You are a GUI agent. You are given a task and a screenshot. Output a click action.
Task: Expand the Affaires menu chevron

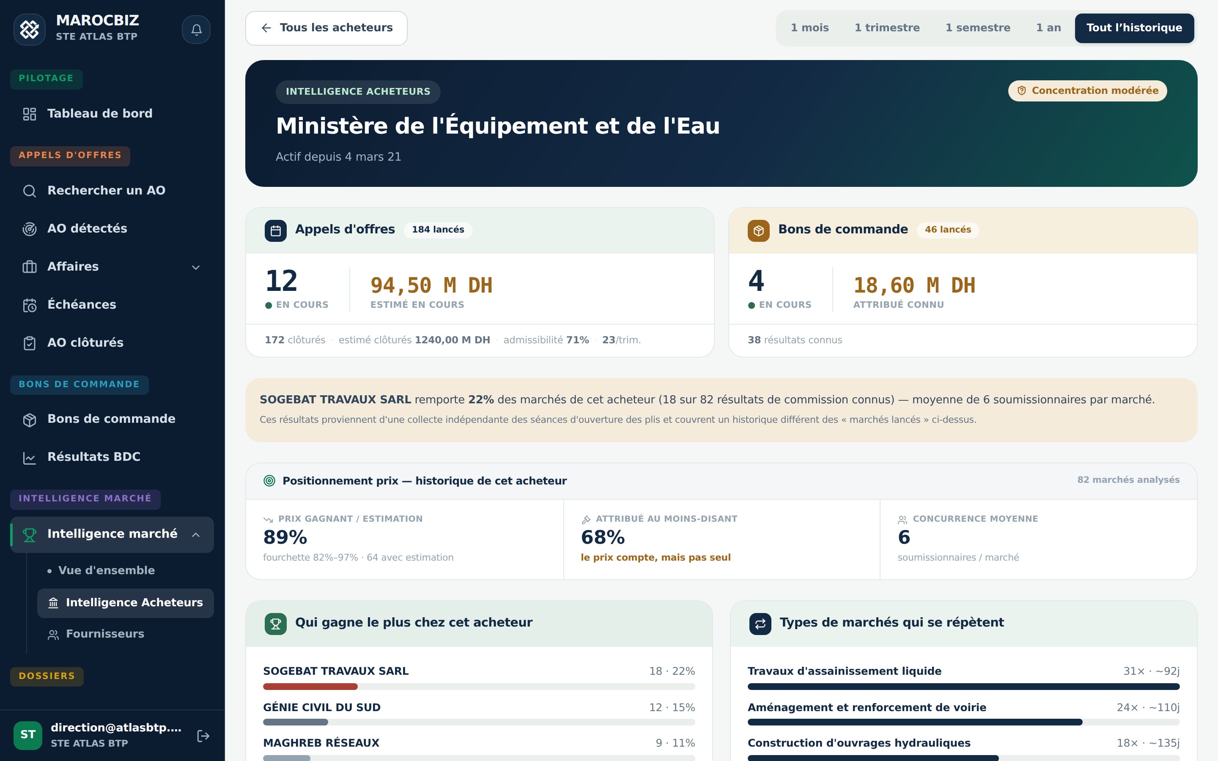pyautogui.click(x=196, y=267)
